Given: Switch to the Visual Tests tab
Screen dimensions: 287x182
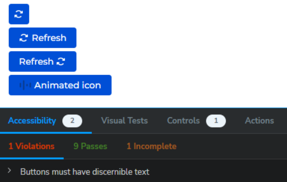Looking at the screenshot, I should [124, 121].
